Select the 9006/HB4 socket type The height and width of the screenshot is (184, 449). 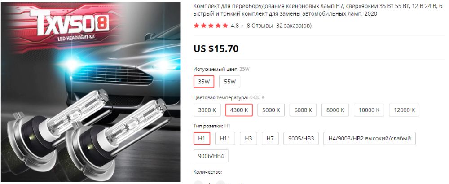[211, 156]
